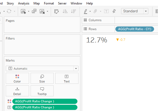Click the New Worksheet icon in toolbar

[23, 11]
